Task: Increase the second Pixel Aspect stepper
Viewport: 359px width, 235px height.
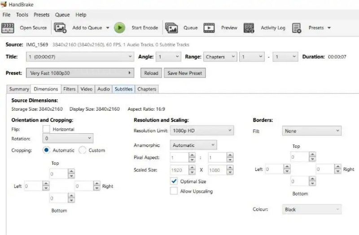Action: (x=230, y=155)
